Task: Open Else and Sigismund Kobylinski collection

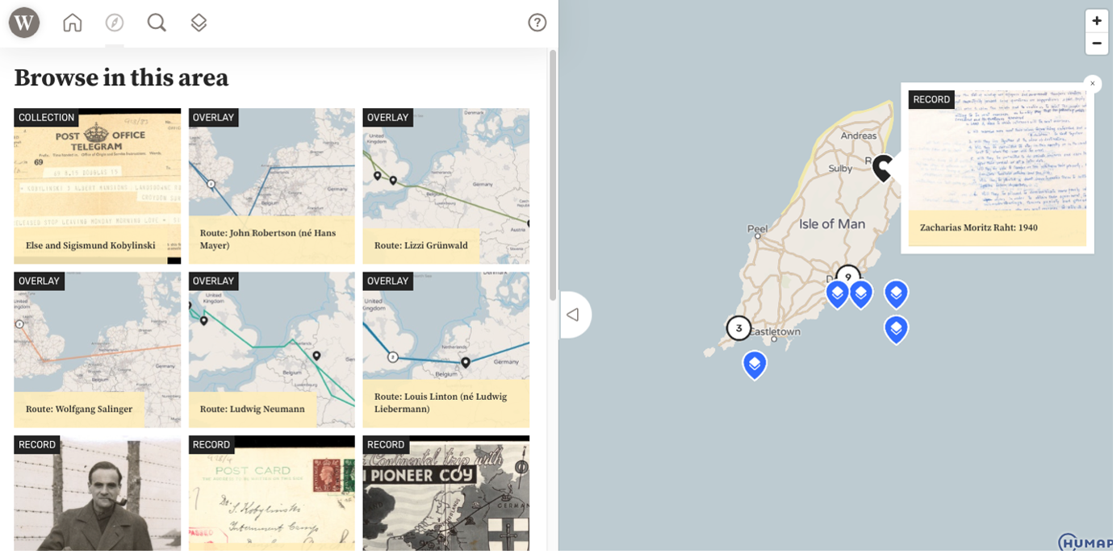Action: tap(98, 186)
